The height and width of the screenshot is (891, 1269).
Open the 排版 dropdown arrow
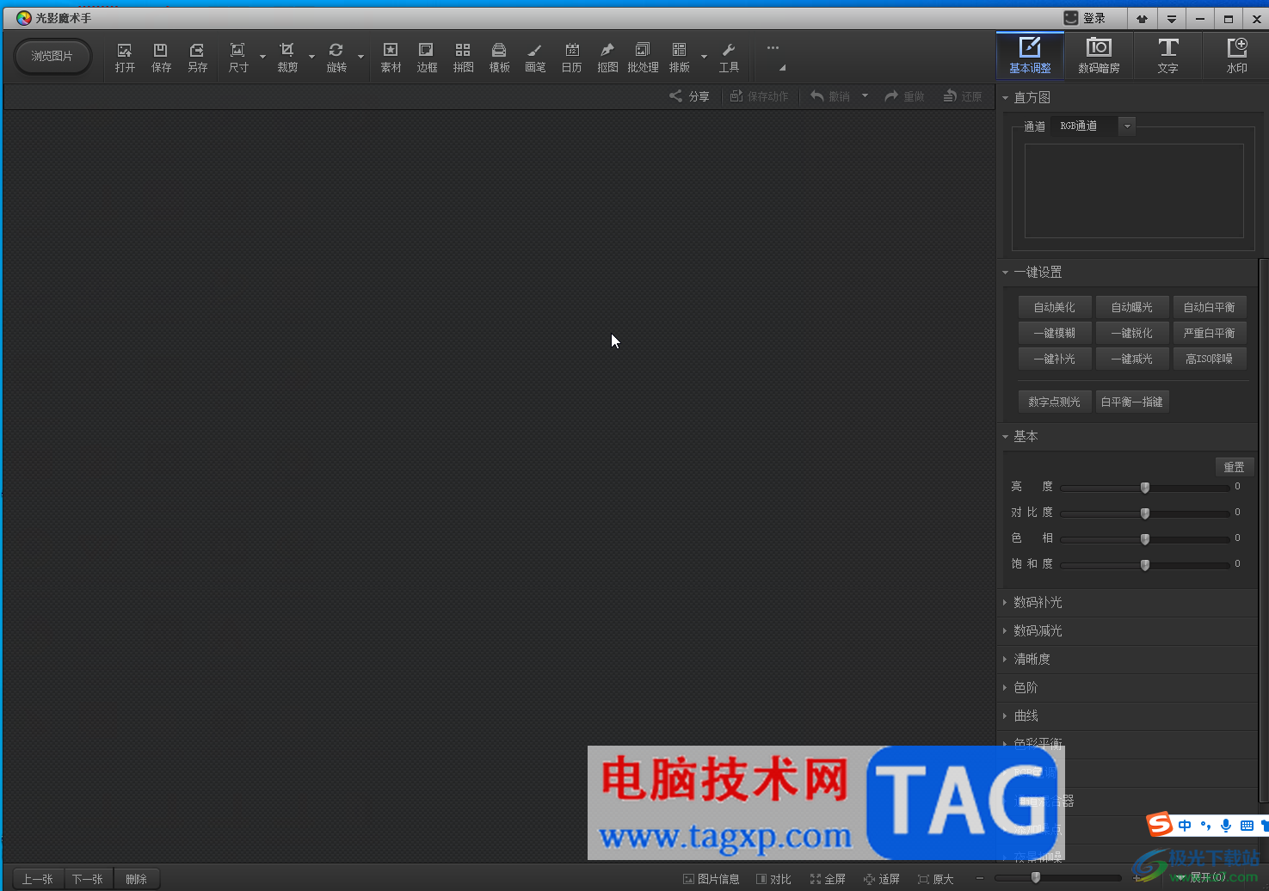[x=704, y=58]
